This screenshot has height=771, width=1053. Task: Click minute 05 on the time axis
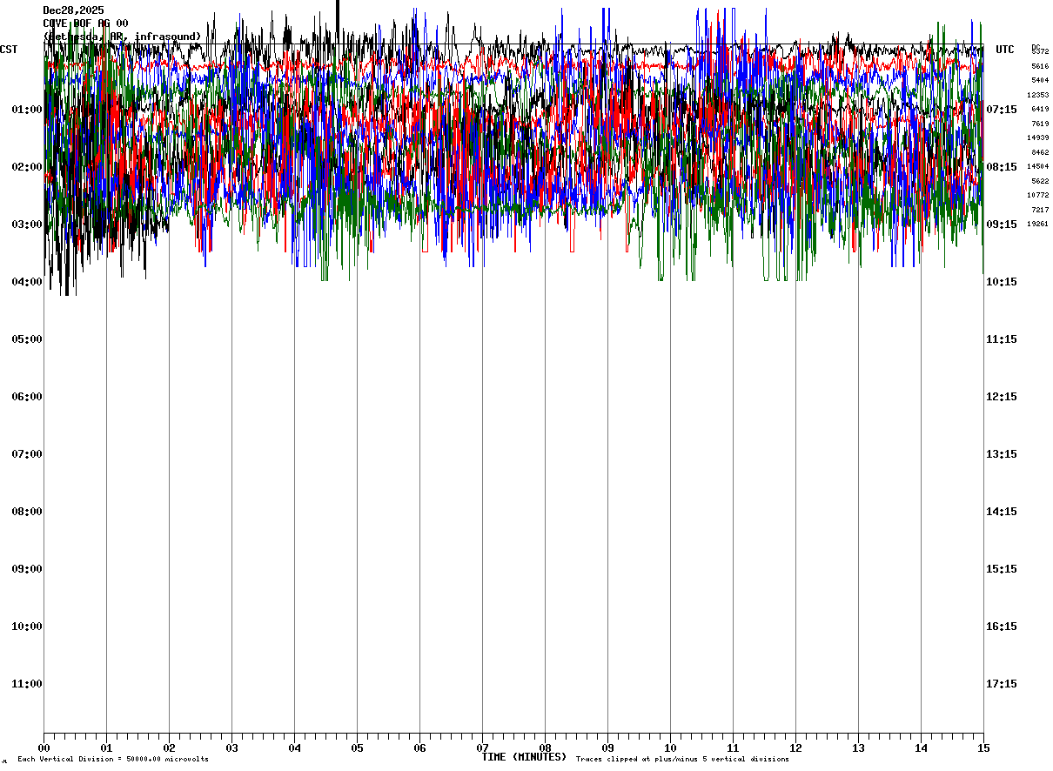tap(357, 748)
